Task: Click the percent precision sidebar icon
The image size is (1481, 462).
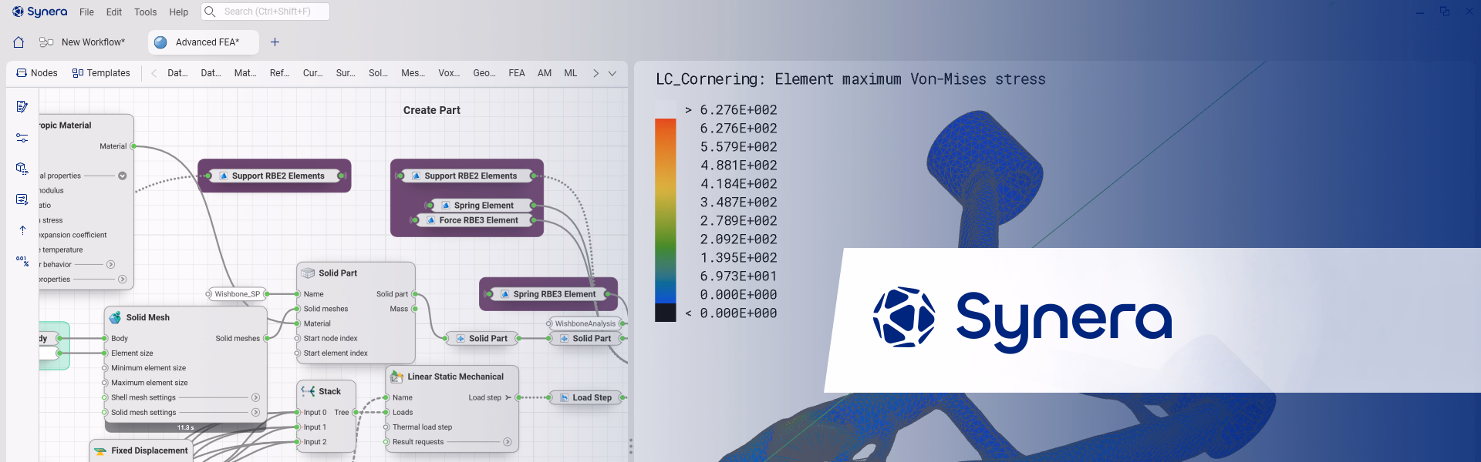Action: coord(22,261)
